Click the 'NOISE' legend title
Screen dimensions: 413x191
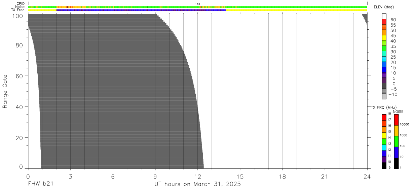tap(398, 112)
